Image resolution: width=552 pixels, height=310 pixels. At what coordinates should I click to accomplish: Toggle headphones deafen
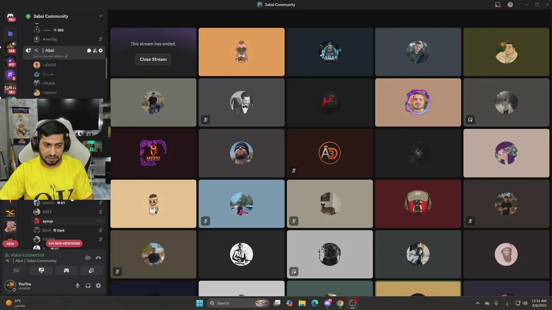(88, 285)
